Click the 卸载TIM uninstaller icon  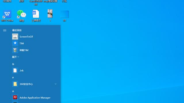click(15, 50)
